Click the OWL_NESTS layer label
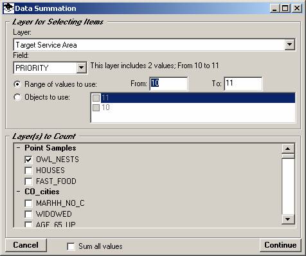 pos(57,160)
